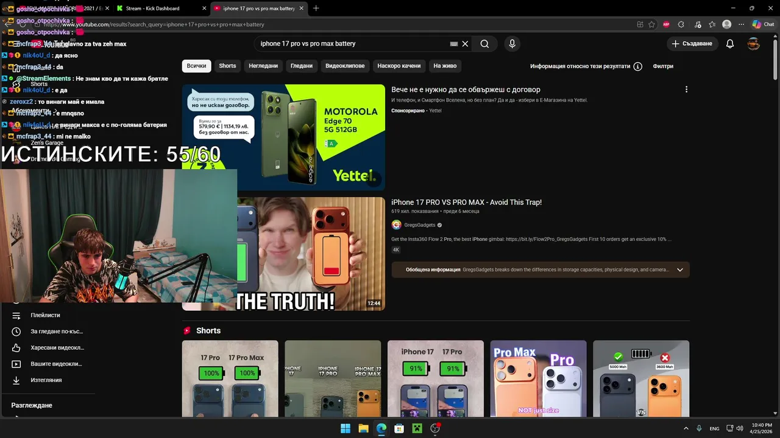This screenshot has height=438, width=780.
Task: Open the browser Extensions puzzle icon
Action: [681, 24]
